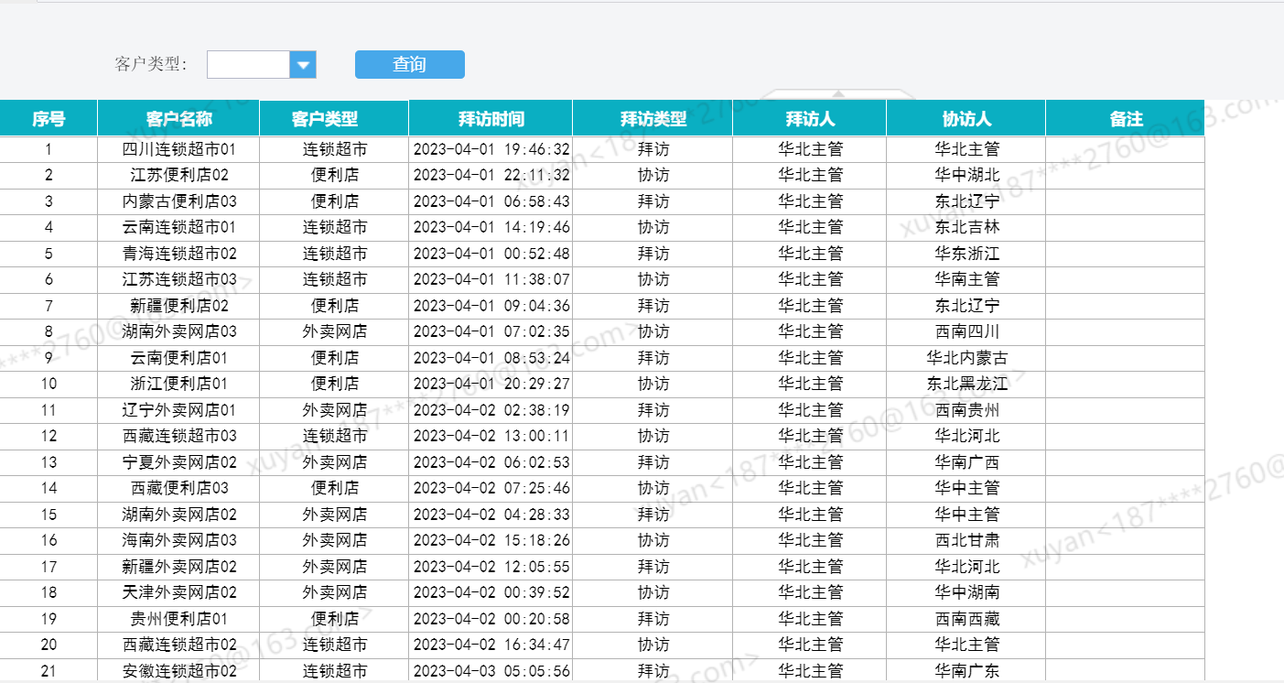
Task: Select cell 贵州便利店01
Action: pyautogui.click(x=178, y=619)
